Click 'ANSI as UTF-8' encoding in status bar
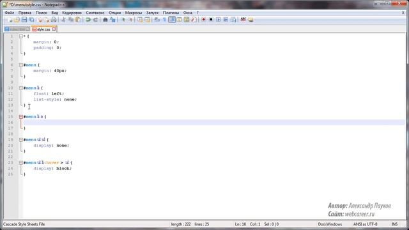 (365, 224)
